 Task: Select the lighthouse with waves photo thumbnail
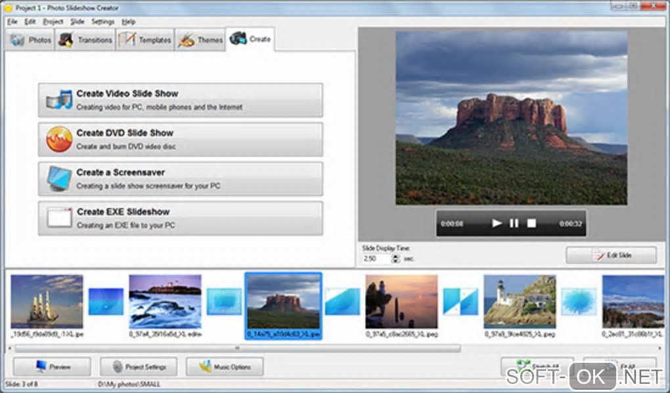166,302
